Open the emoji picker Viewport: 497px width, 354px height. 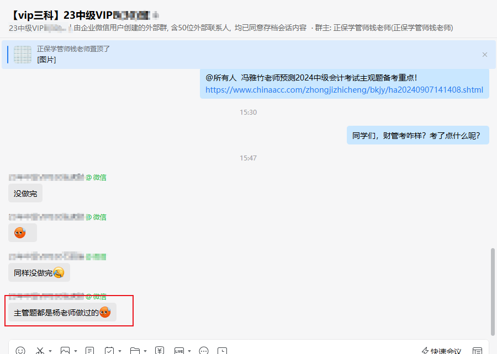point(20,351)
